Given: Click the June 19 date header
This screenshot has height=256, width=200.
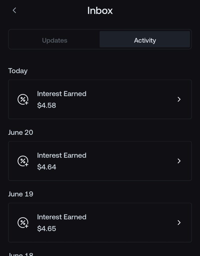Looking at the screenshot, I should click(21, 194).
